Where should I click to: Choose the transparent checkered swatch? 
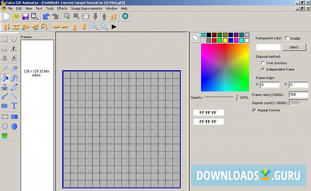click(203, 35)
